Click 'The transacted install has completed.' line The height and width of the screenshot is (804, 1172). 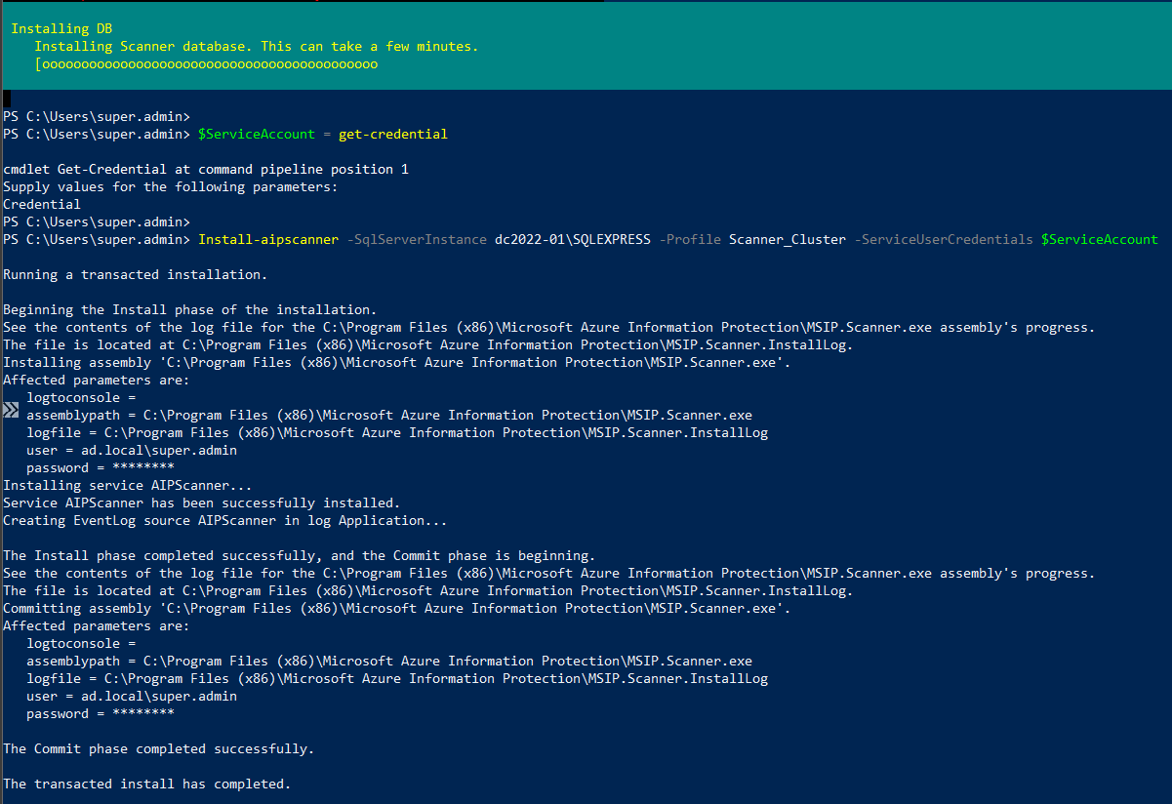point(146,784)
